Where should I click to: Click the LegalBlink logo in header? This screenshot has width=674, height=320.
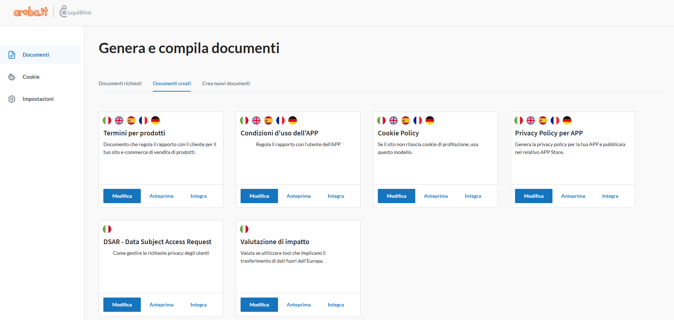click(x=76, y=12)
